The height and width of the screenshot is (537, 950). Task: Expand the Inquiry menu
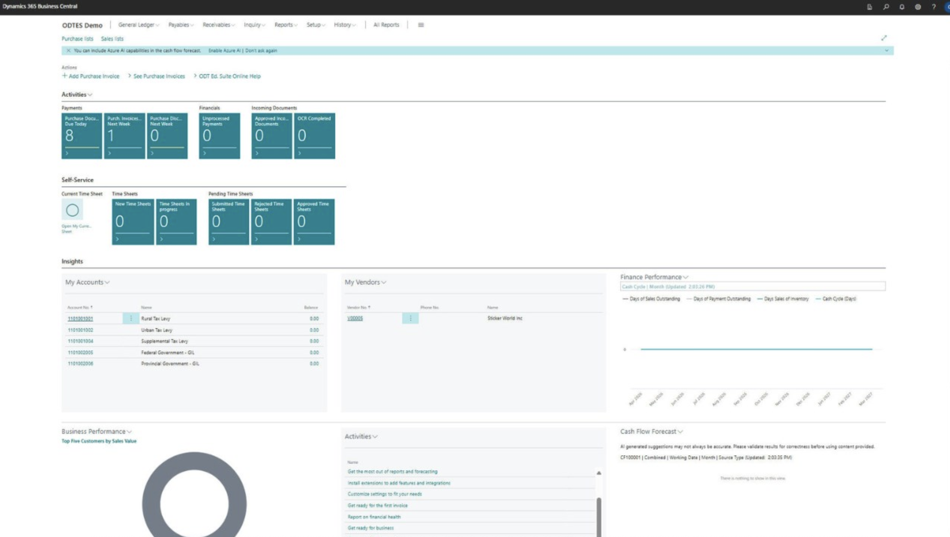coord(255,25)
